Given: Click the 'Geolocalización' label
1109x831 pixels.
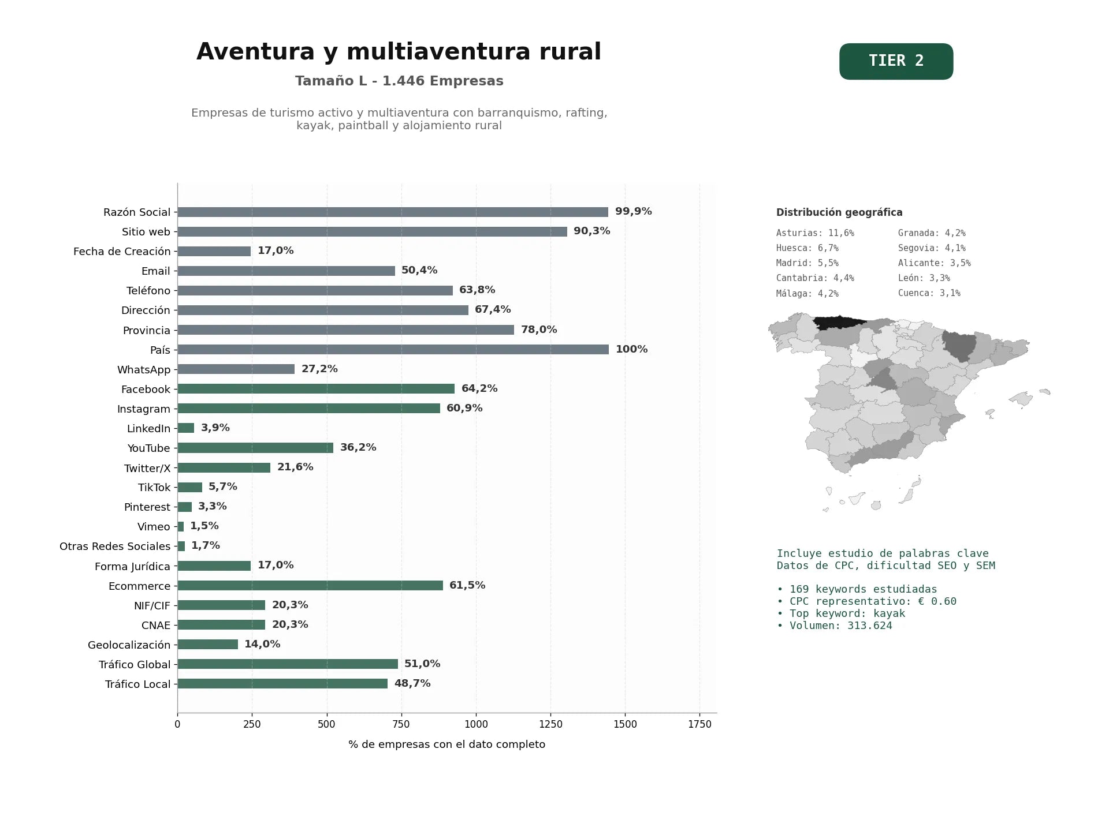Looking at the screenshot, I should pyautogui.click(x=129, y=645).
